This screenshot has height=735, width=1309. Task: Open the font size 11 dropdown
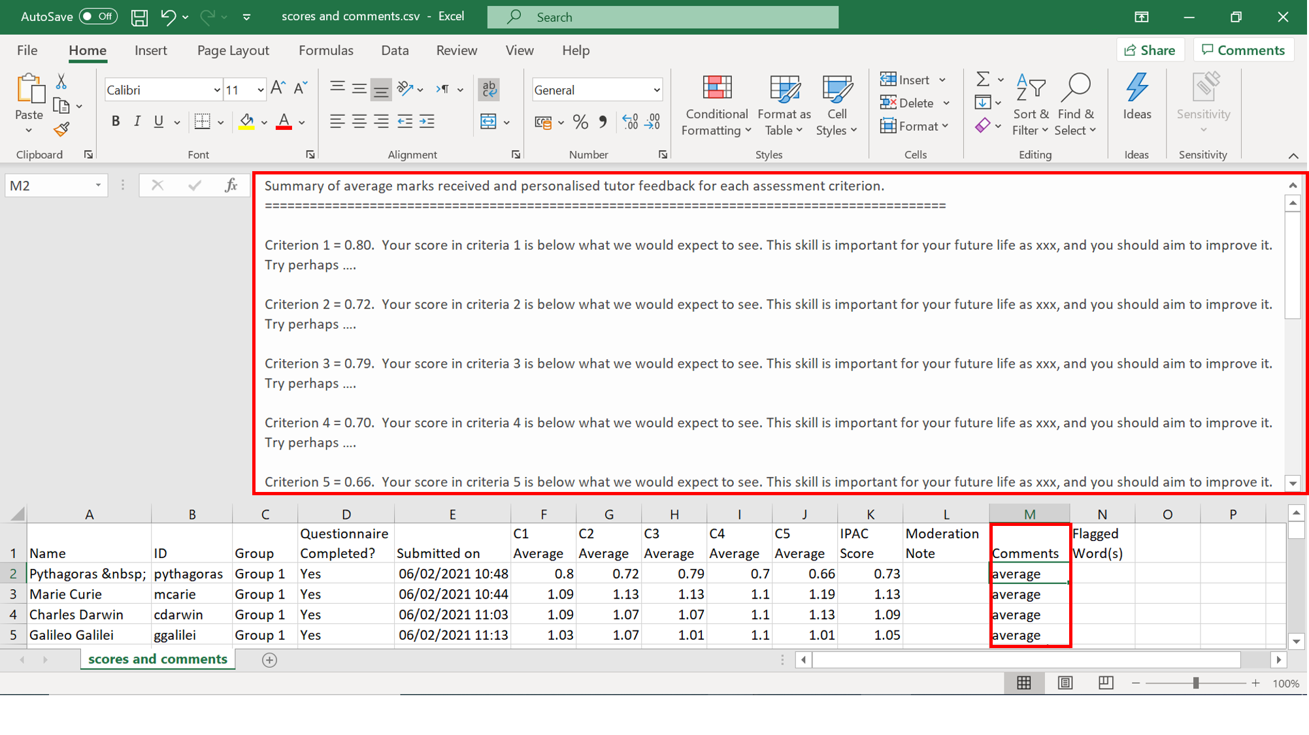261,90
